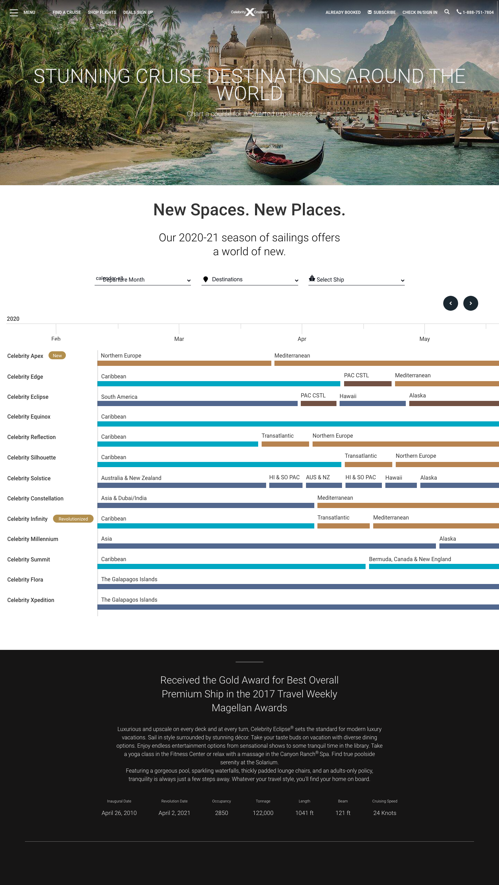The height and width of the screenshot is (885, 499).
Task: Open the Destinations dropdown
Action: coord(250,280)
